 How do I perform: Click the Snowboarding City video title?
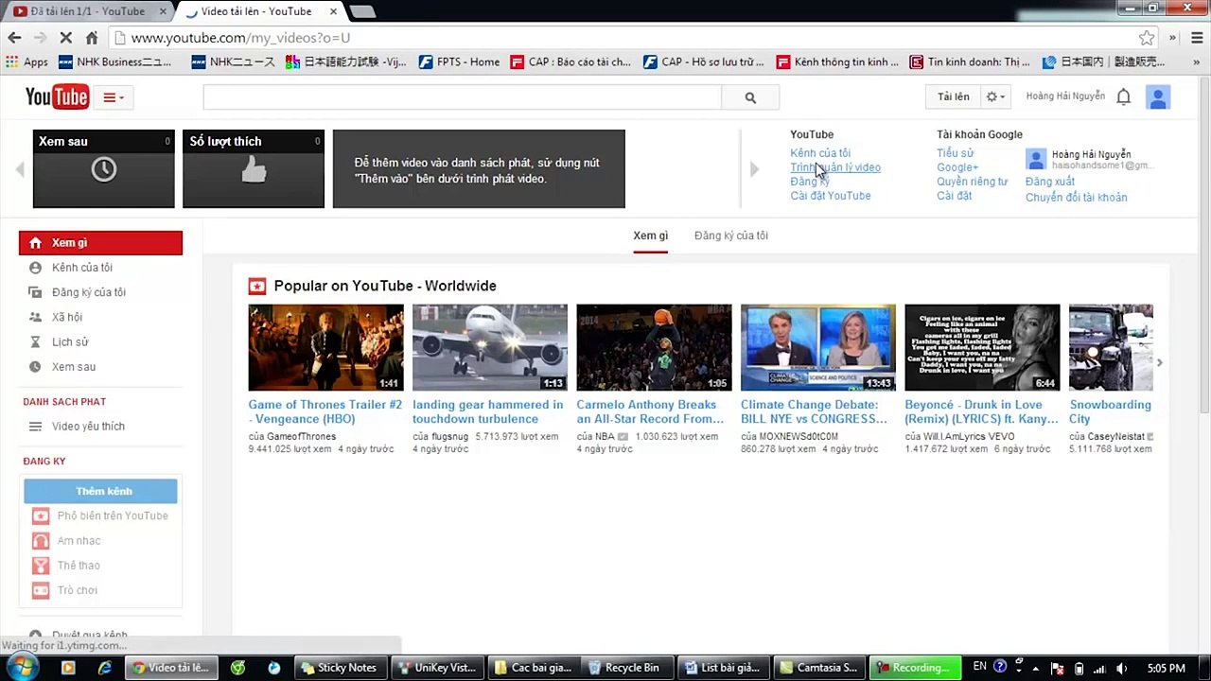point(1111,411)
